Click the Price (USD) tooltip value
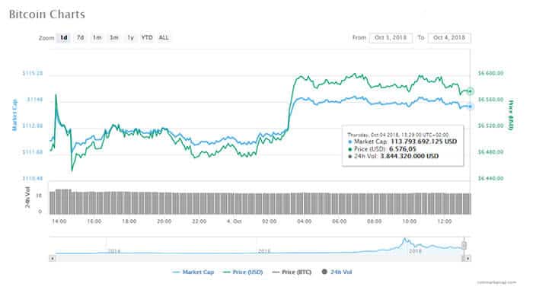 point(403,149)
